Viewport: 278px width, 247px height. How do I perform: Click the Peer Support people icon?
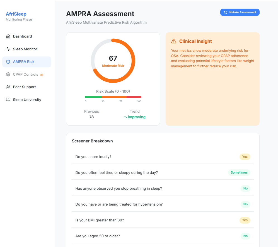(x=8, y=87)
